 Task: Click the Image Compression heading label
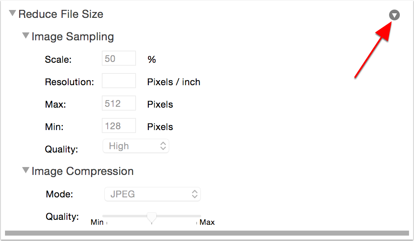coord(83,171)
